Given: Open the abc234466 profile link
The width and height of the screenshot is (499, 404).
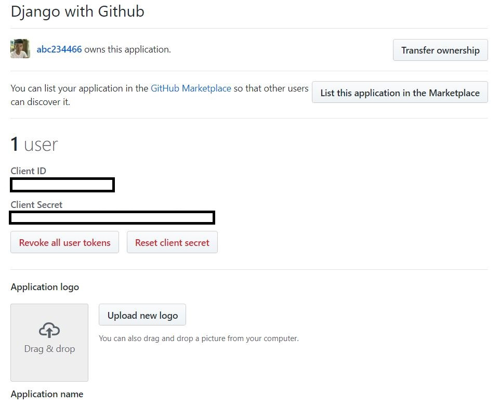Looking at the screenshot, I should tap(59, 49).
